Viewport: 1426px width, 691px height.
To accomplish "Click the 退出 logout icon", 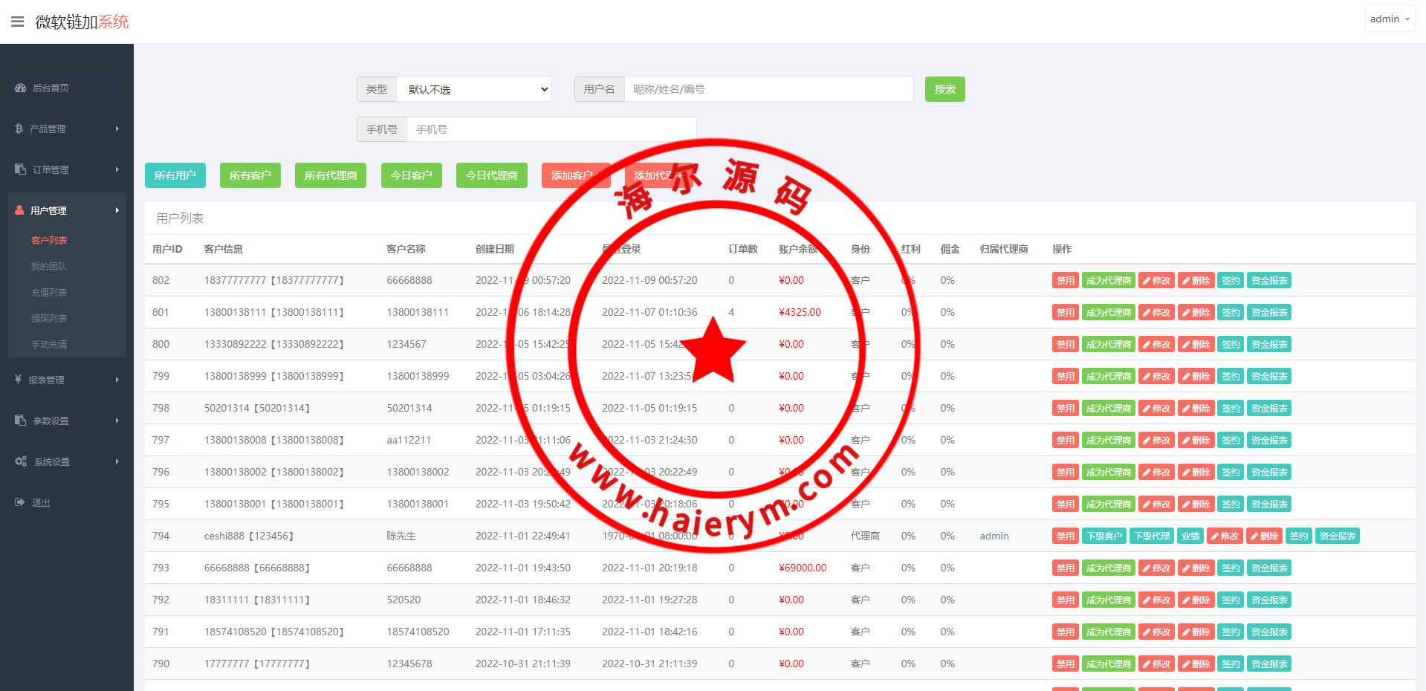I will [20, 502].
